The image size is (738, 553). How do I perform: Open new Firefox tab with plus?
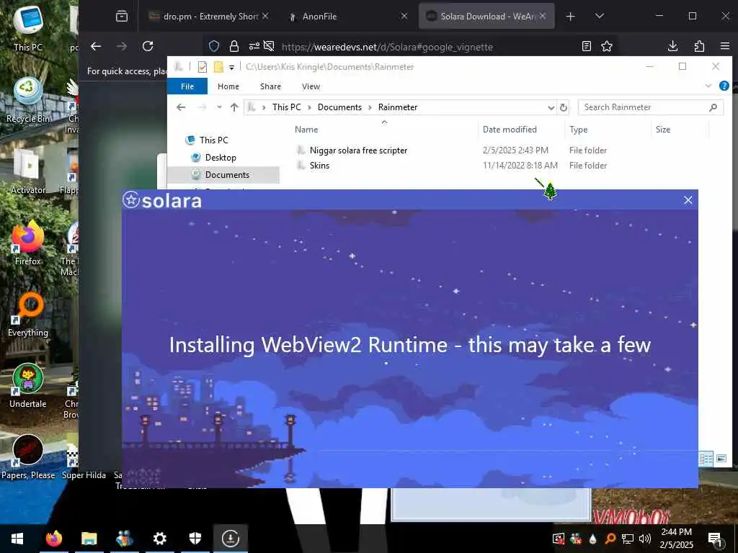click(x=571, y=17)
